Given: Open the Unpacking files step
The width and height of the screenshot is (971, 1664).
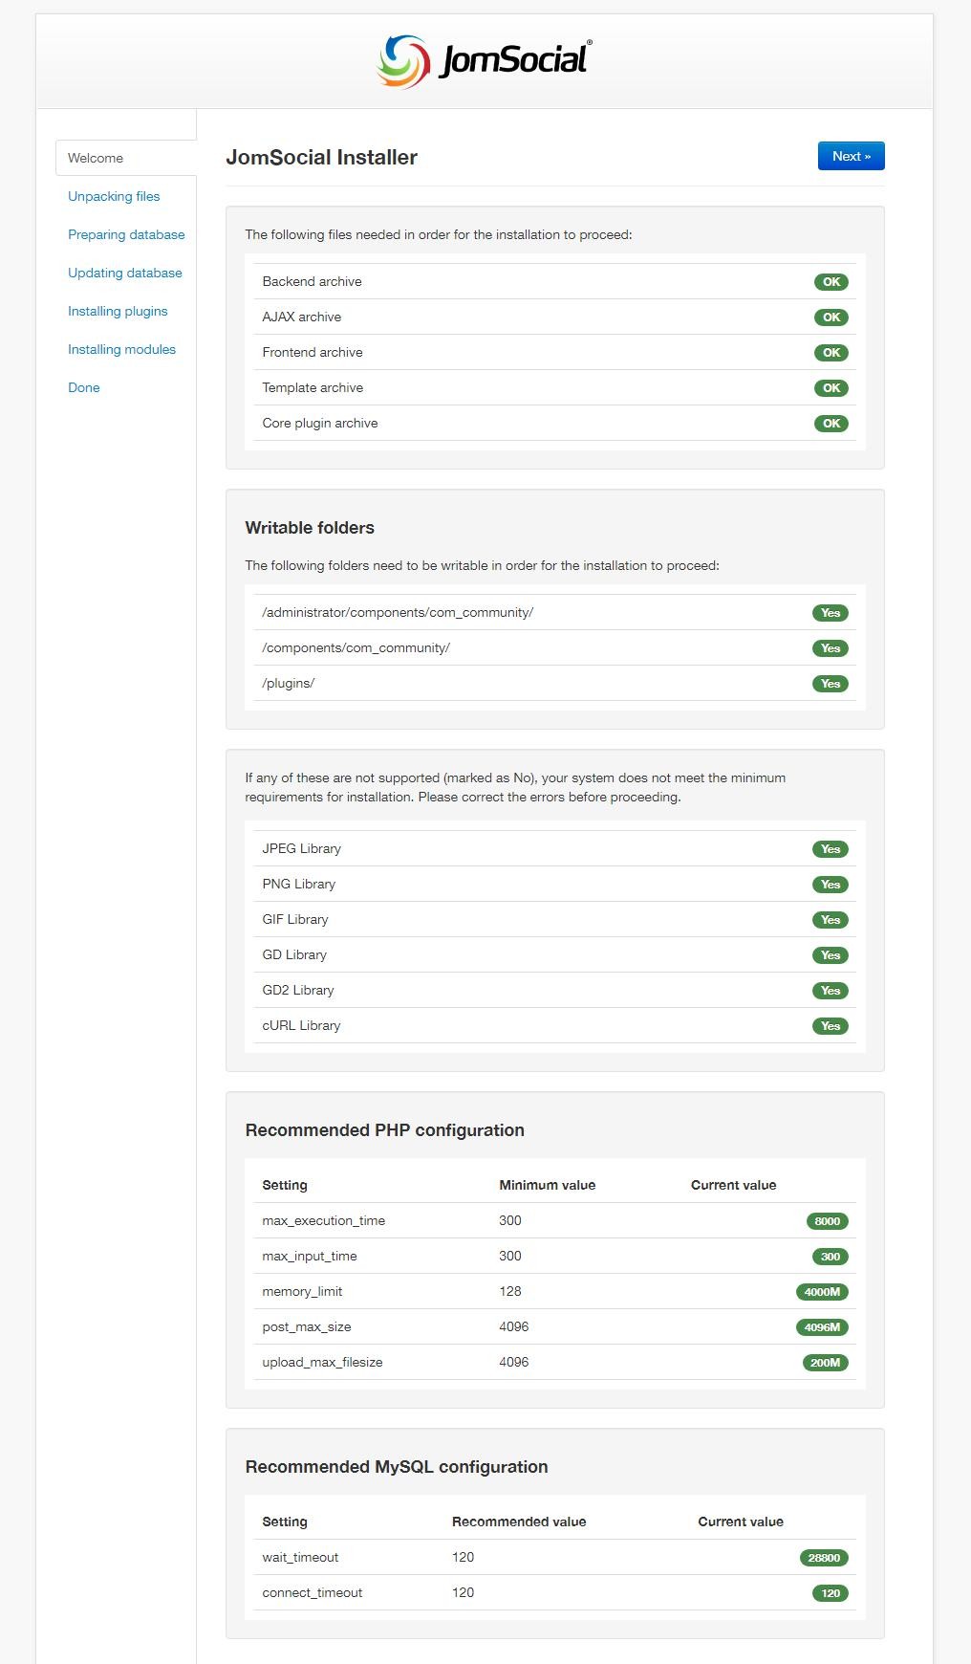Looking at the screenshot, I should click(114, 196).
